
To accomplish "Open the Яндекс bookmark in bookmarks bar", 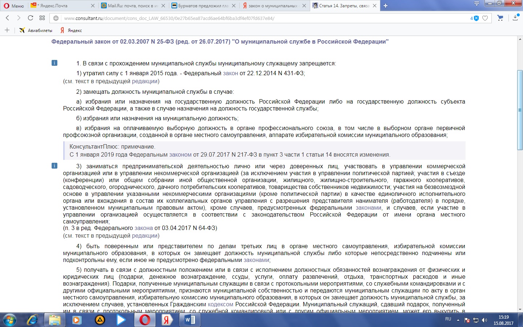I will pos(71,31).
